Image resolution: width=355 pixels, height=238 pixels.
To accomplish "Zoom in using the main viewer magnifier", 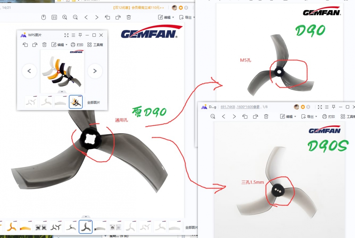I will (65, 17).
